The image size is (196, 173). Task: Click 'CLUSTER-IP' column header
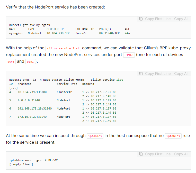point(55,29)
